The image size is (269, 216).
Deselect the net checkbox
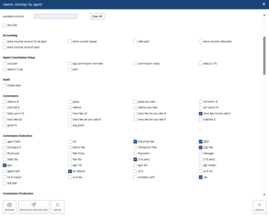(201, 177)
